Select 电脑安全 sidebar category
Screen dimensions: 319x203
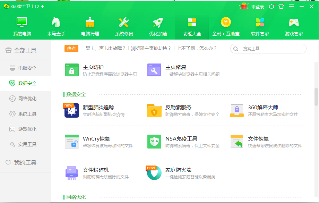tap(25, 68)
